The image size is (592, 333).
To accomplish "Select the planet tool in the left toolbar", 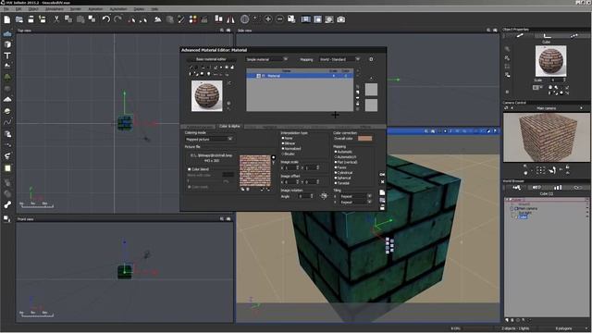I will [x=7, y=111].
